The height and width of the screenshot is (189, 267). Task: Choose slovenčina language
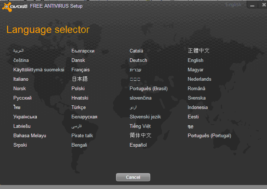pyautogui.click(x=141, y=98)
